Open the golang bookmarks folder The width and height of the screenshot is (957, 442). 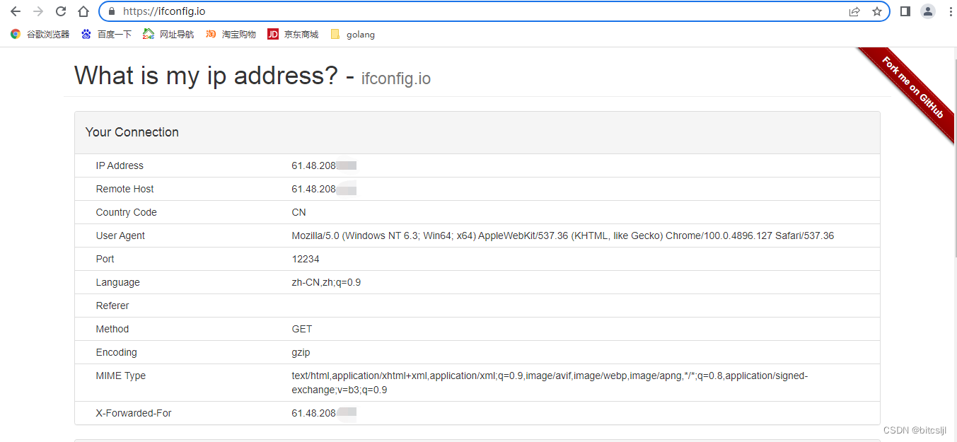pos(352,34)
